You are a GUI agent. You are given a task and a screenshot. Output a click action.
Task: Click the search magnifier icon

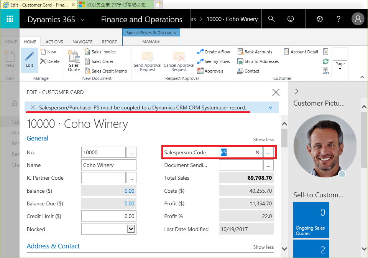tap(271, 19)
